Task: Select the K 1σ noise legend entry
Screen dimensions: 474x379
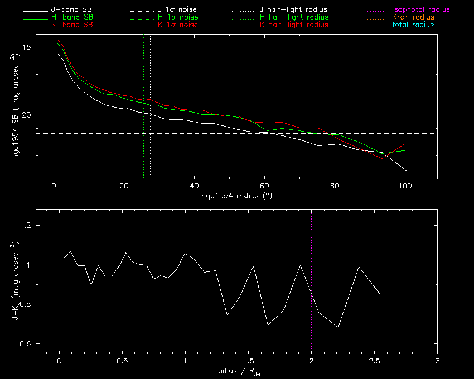Action: 180,25
